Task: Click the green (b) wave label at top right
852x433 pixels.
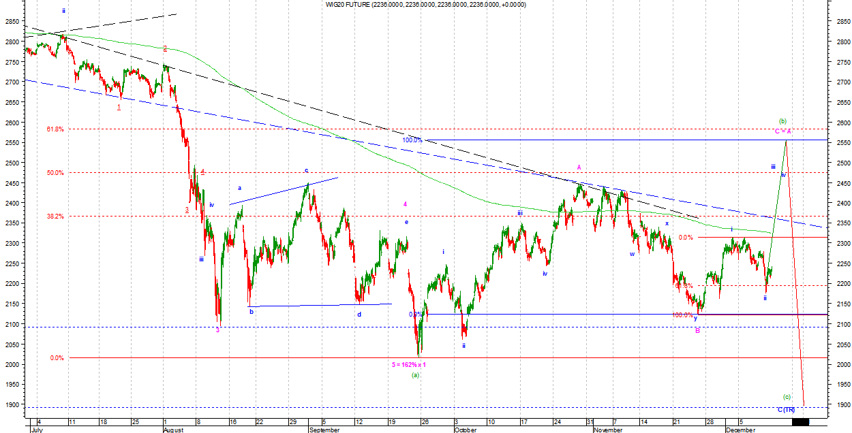Action: (782, 121)
